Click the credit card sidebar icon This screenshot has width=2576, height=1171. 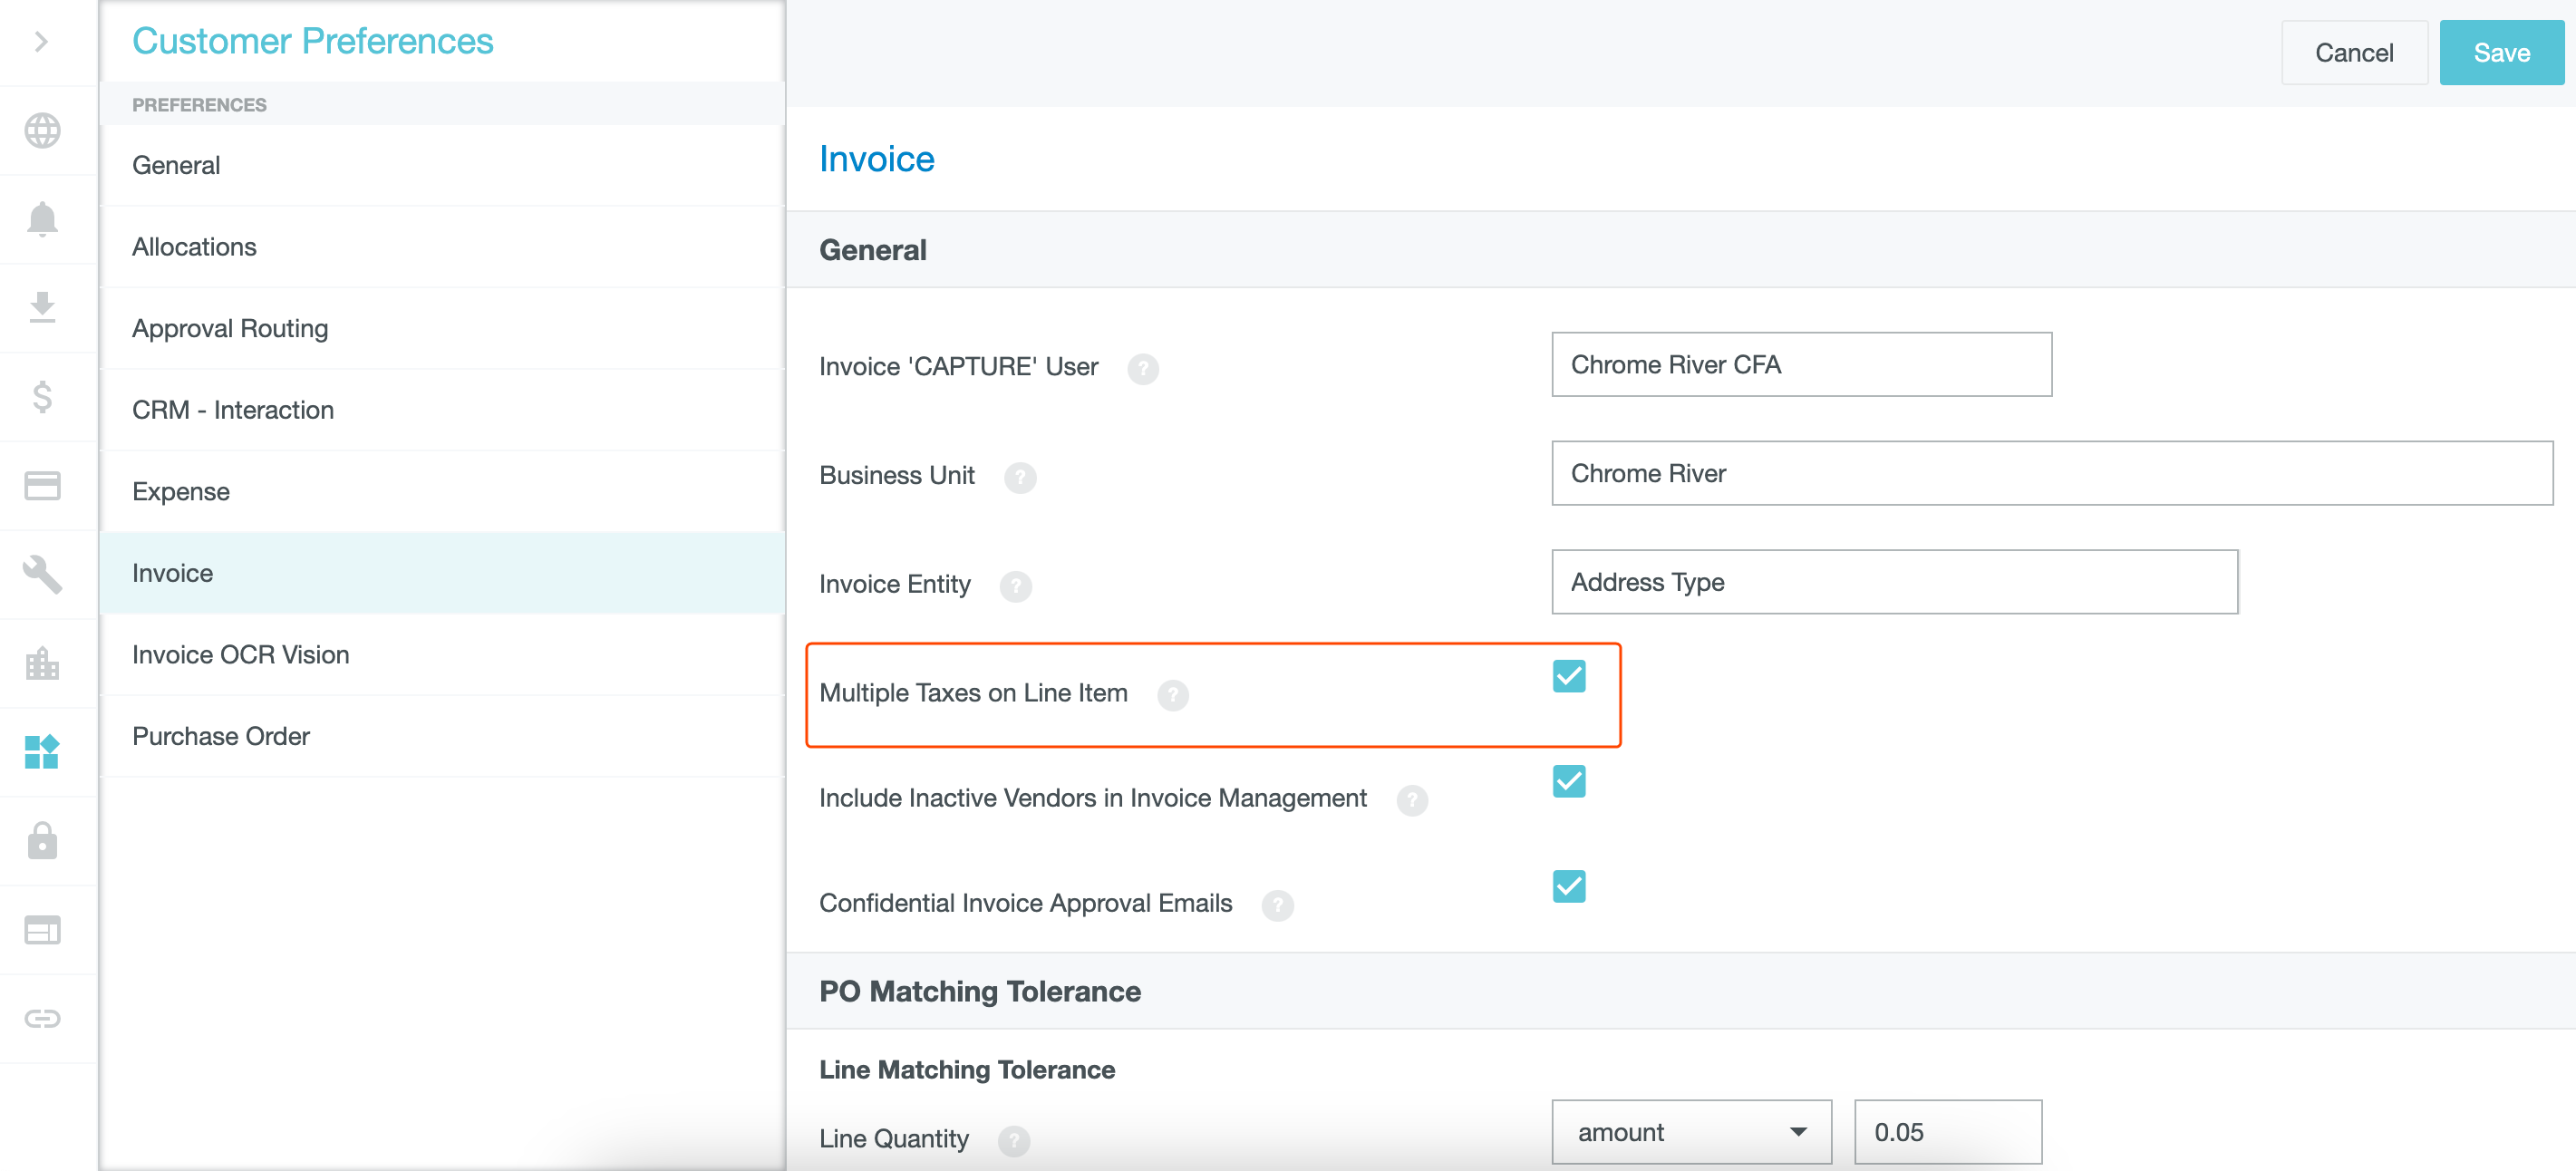pyautogui.click(x=42, y=485)
